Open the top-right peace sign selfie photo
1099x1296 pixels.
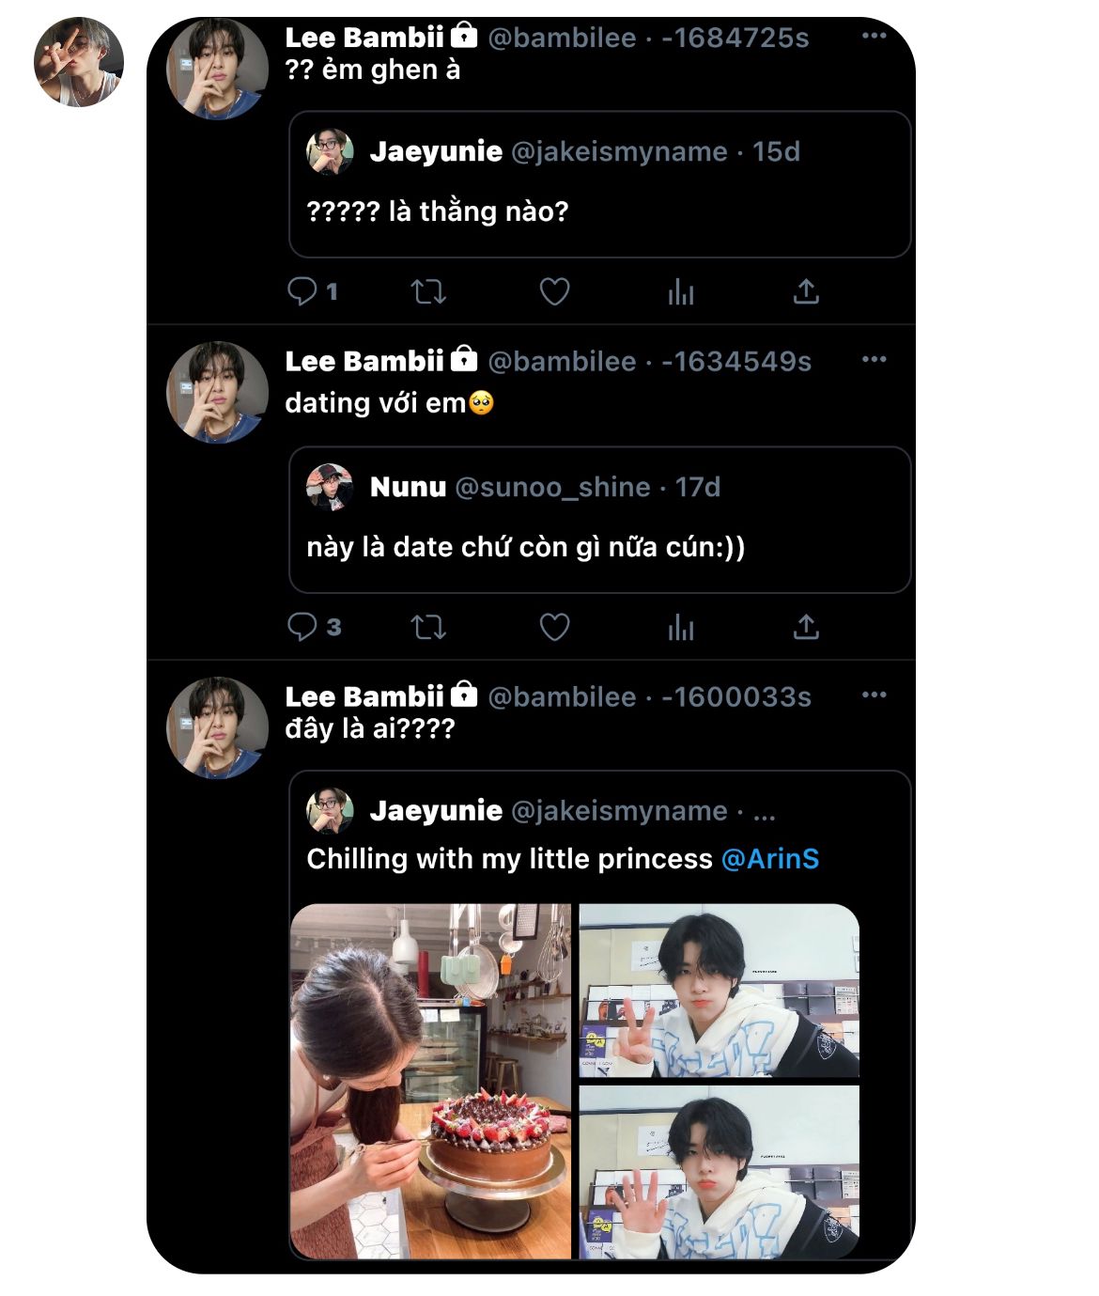[x=719, y=991]
